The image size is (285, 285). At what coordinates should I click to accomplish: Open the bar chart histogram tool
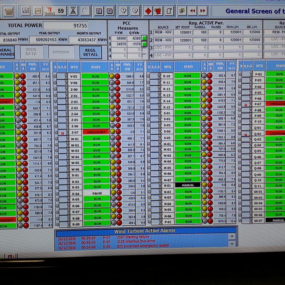point(26,11)
